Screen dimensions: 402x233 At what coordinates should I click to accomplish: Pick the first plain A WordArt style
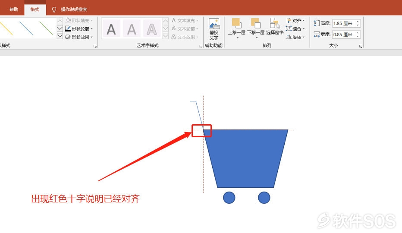click(111, 29)
